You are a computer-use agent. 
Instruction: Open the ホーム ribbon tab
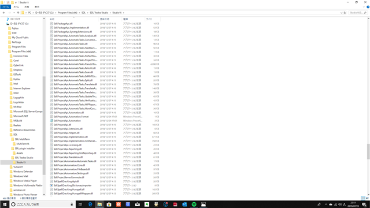coord(16,7)
